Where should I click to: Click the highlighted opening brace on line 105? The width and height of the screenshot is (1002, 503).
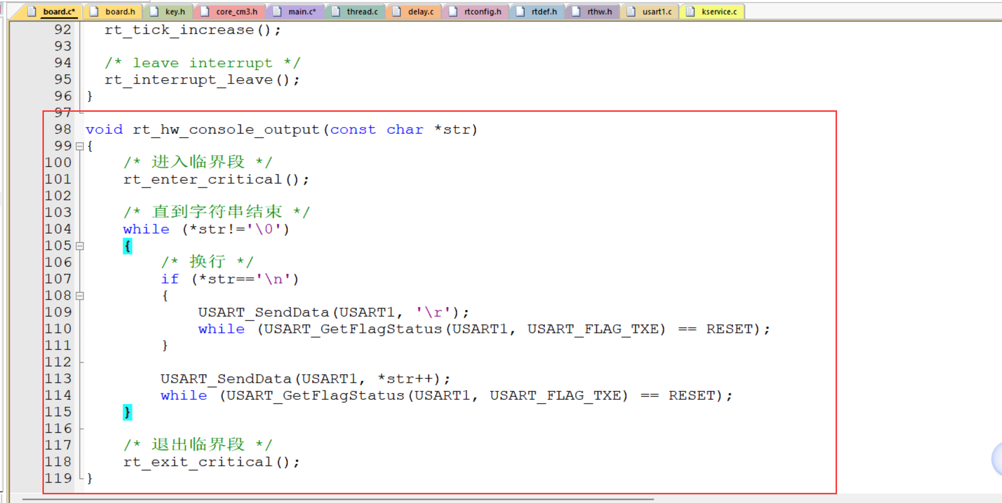coord(127,246)
